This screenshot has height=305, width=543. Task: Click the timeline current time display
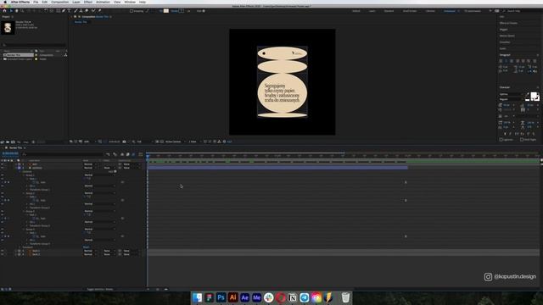[10, 153]
